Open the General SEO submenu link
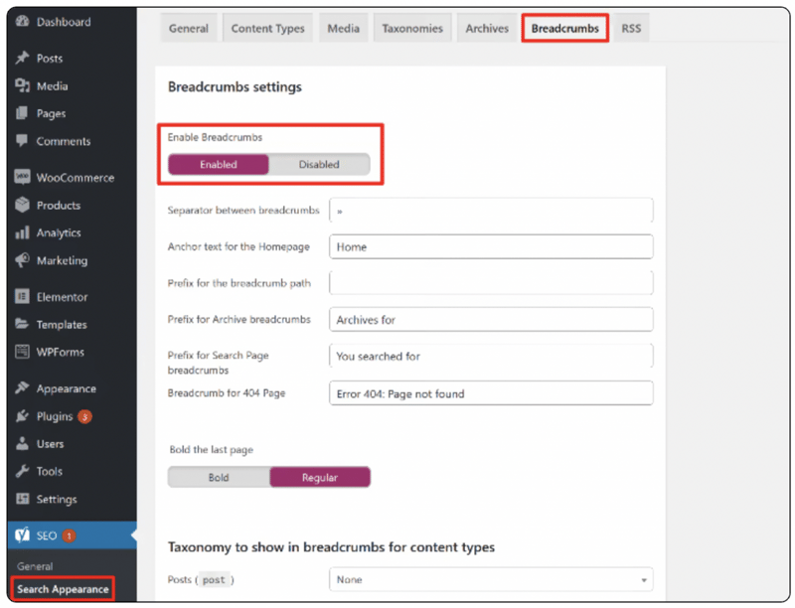Viewport: 795px width, 608px height. [x=35, y=566]
